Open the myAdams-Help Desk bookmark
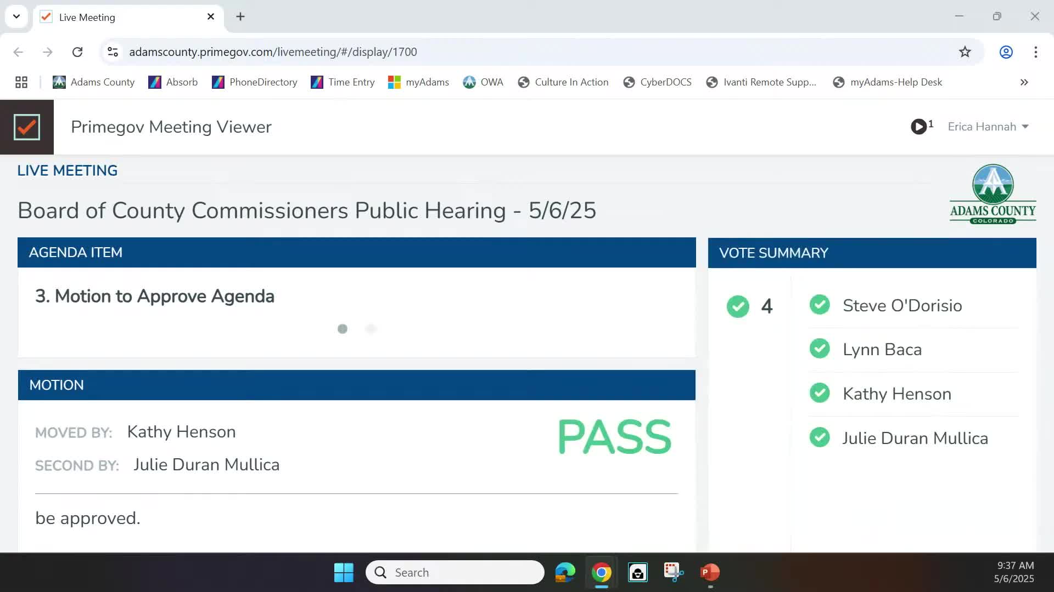1054x592 pixels. coord(887,82)
